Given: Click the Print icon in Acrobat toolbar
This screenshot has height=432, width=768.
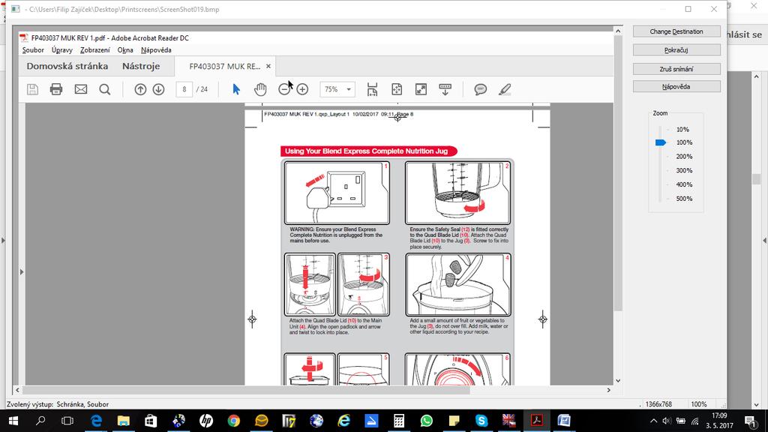Looking at the screenshot, I should pyautogui.click(x=56, y=89).
